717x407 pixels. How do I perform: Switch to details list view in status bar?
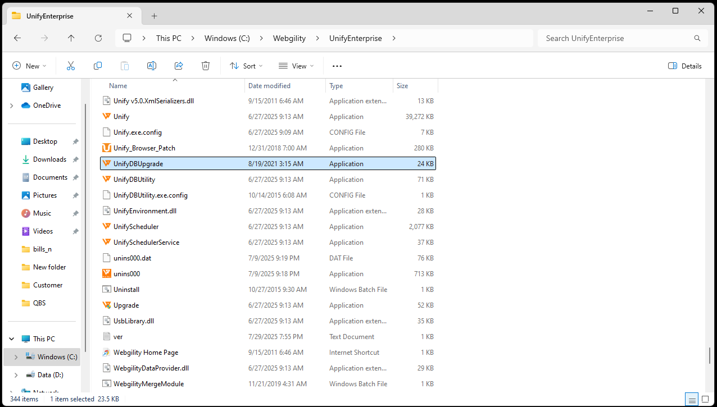(692, 399)
